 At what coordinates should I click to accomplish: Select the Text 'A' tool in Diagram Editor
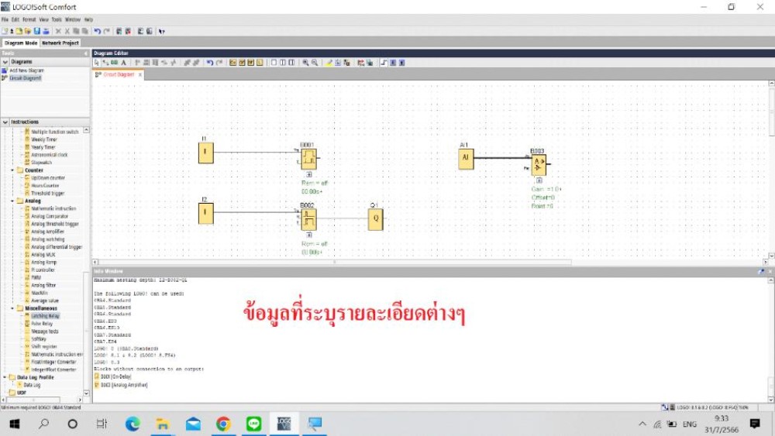pyautogui.click(x=123, y=63)
